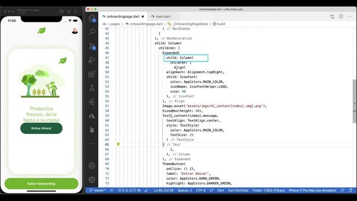This screenshot has width=357, height=201.
Task: Open the Extensions view
Action: pos(91,74)
